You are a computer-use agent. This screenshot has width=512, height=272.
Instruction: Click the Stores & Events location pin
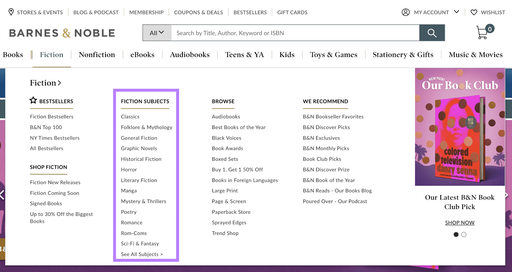point(11,12)
